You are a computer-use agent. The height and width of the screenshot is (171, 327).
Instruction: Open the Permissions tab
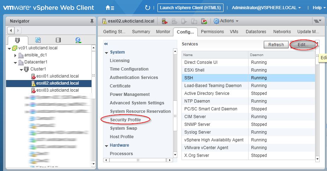212,32
